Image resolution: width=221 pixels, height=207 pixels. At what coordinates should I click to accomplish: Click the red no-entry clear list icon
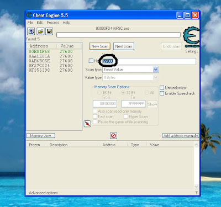coord(113,136)
